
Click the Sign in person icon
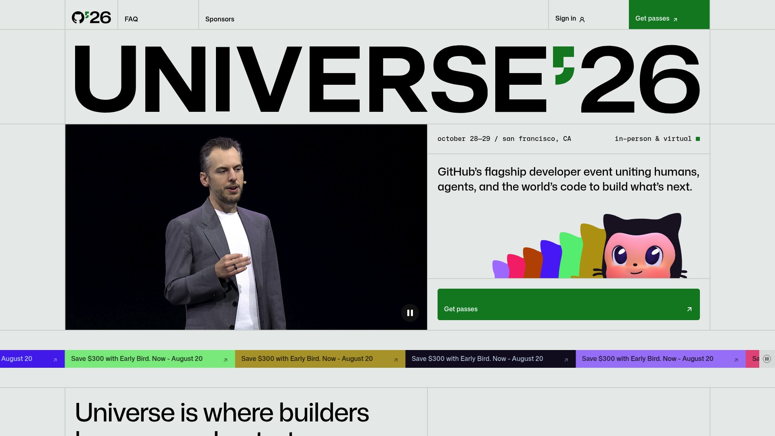click(x=582, y=19)
